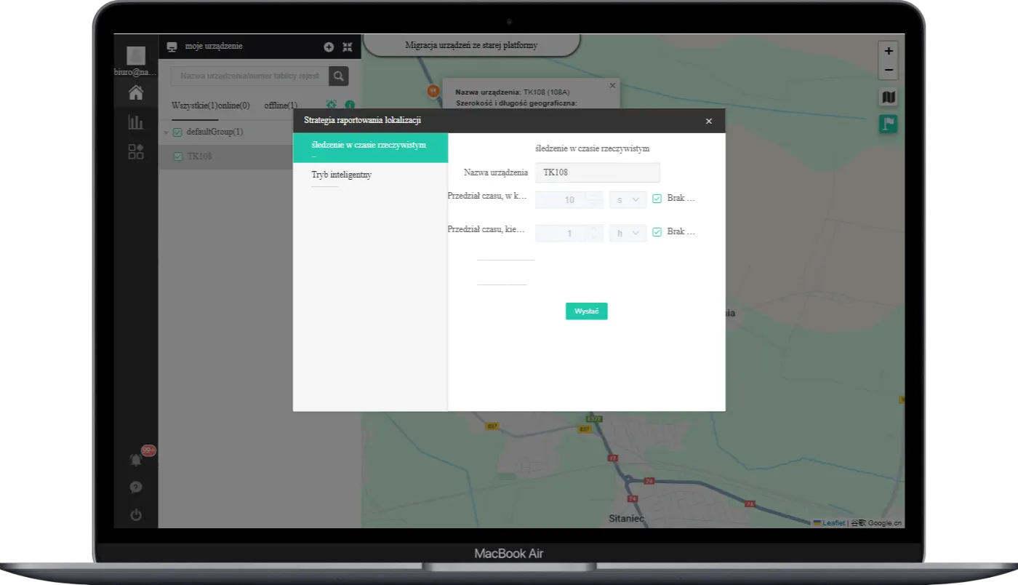Disable the Brak checkbox next to seconds field
Viewport: 1018px width, 585px height.
pyautogui.click(x=657, y=198)
